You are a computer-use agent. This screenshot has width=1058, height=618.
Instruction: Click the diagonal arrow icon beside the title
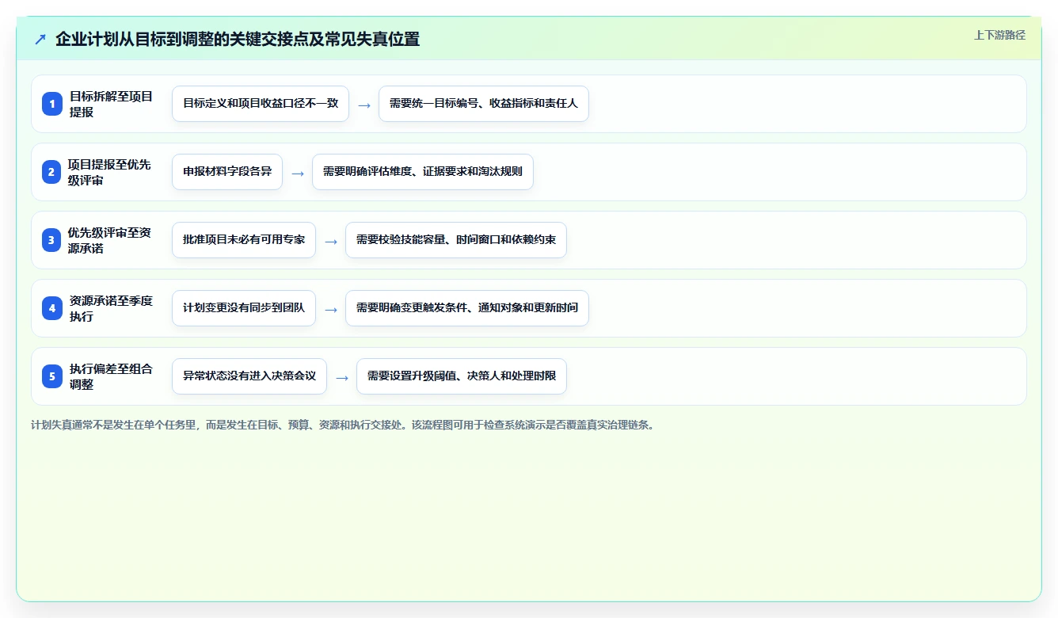coord(40,39)
